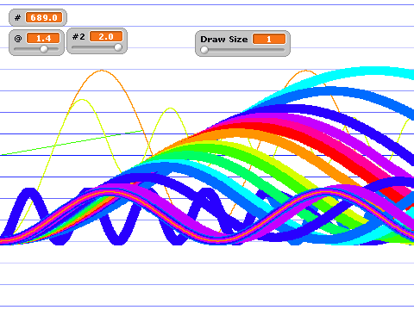This screenshot has width=414, height=310.
Task: Click the # variable label
Action: tap(18, 18)
